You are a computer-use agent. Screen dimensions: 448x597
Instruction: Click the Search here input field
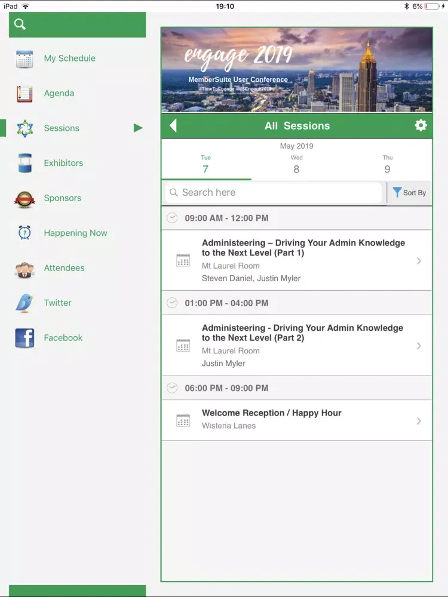pos(274,193)
